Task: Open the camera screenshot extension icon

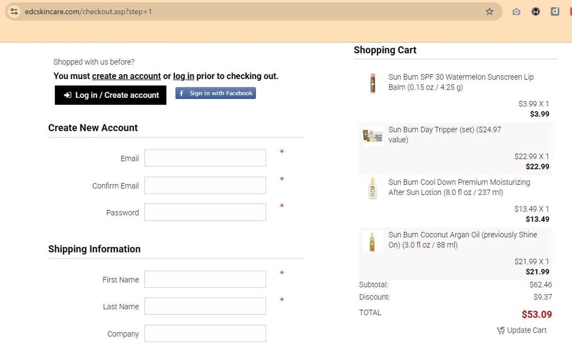Action: (516, 12)
